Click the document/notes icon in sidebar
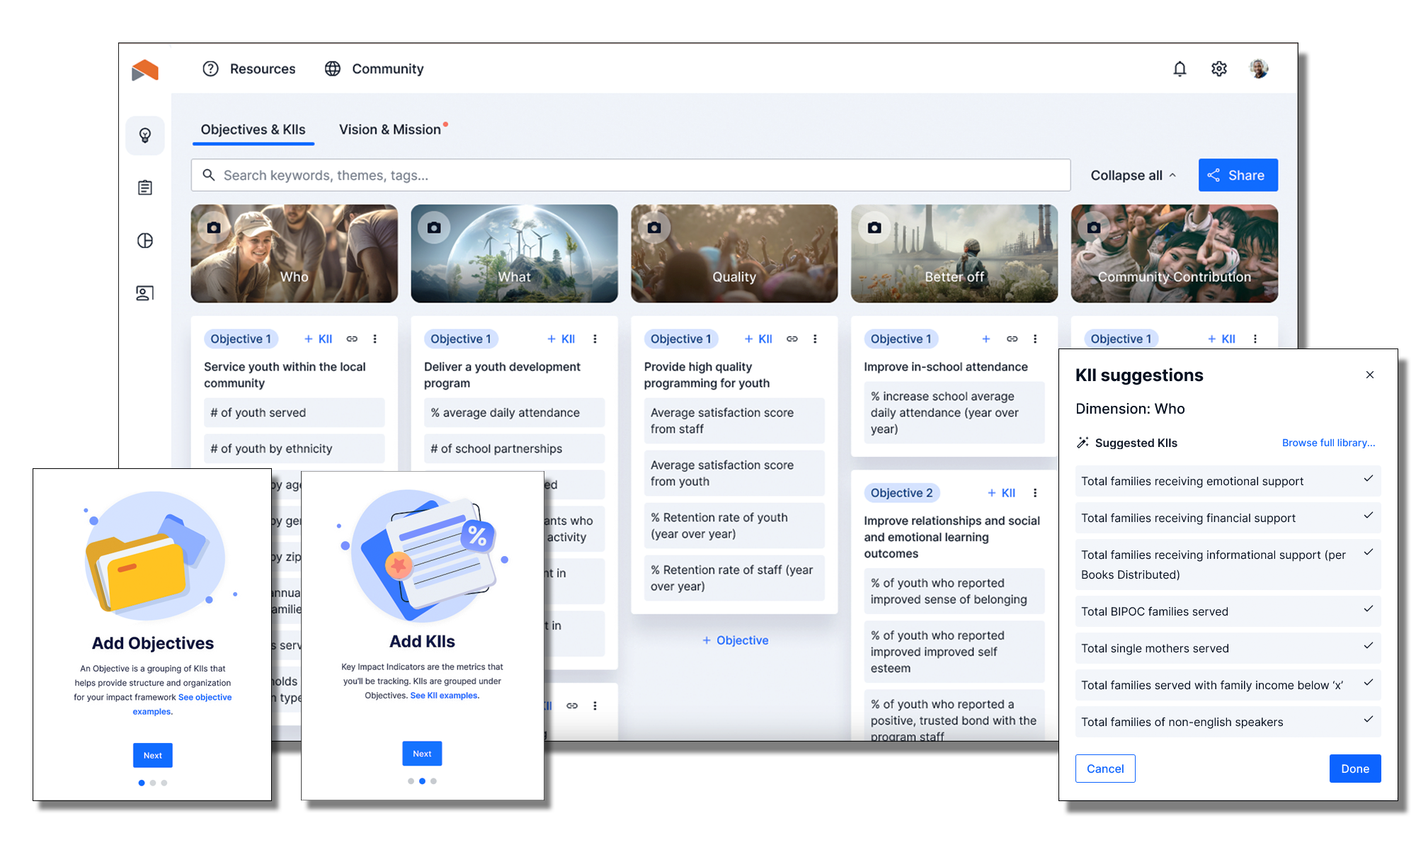The height and width of the screenshot is (850, 1416). point(146,187)
